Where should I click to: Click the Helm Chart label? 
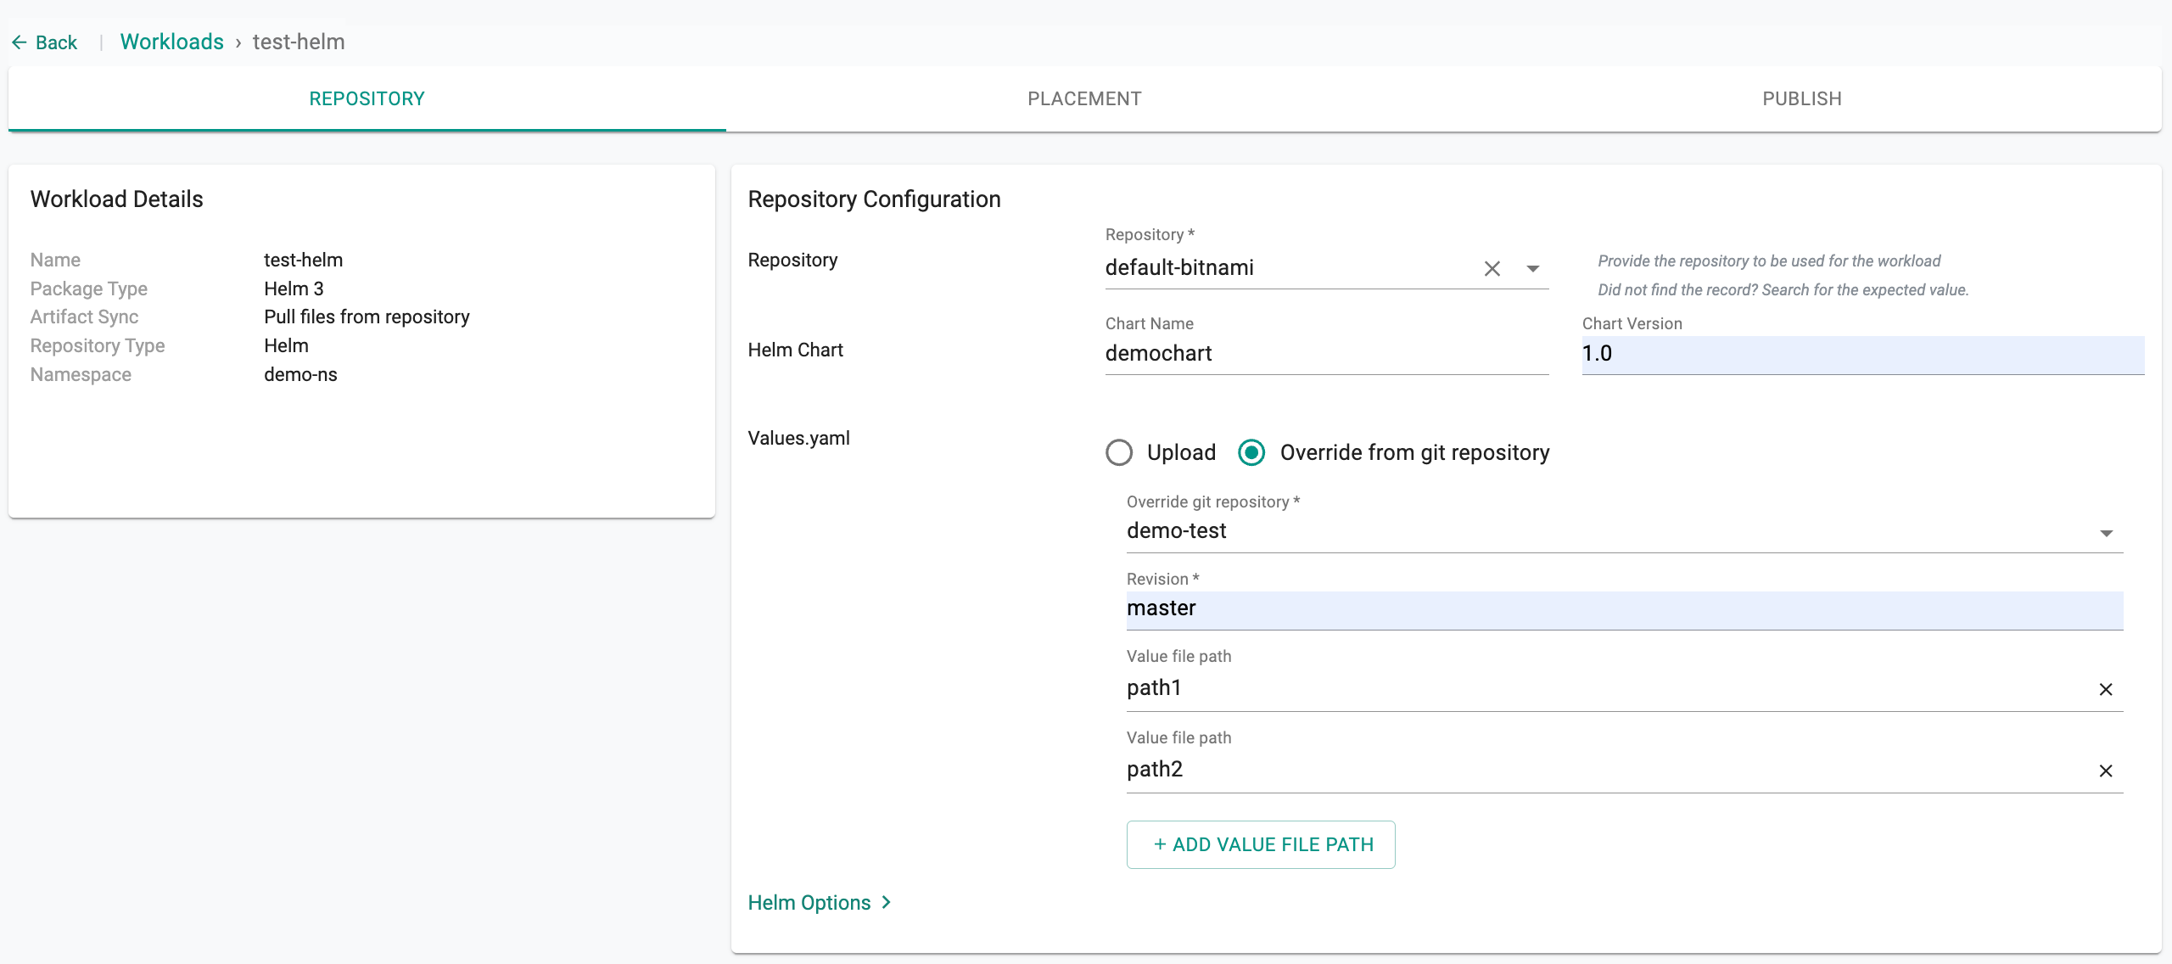tap(795, 350)
